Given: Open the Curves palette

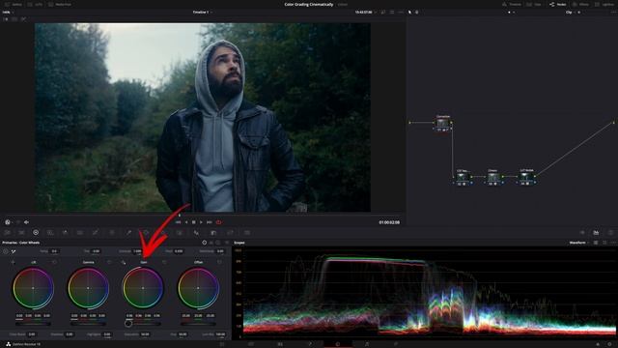Looking at the screenshot, I should [x=96, y=233].
